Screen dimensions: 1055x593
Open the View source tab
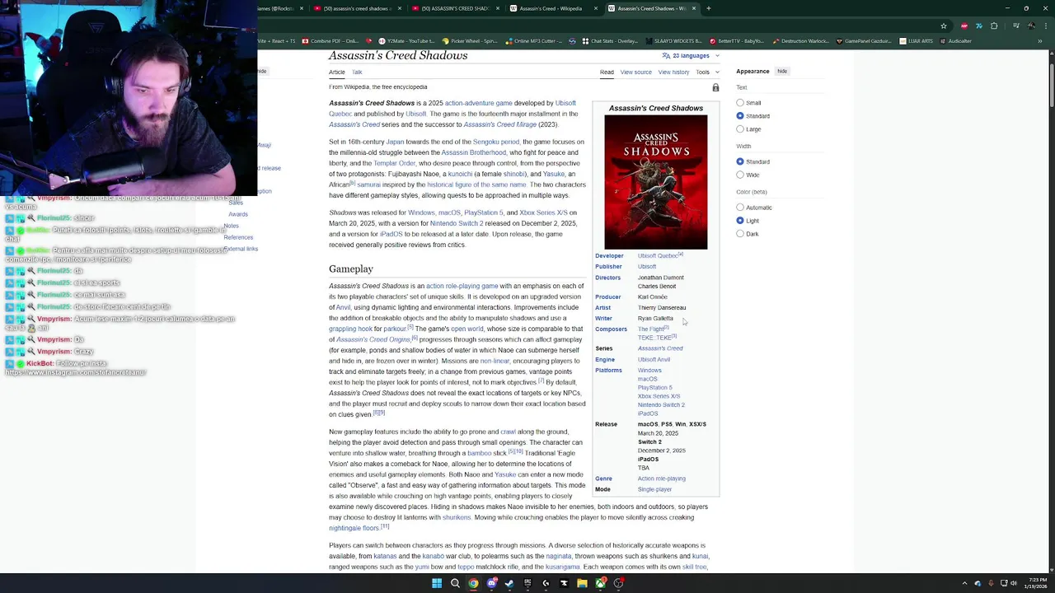coord(635,72)
